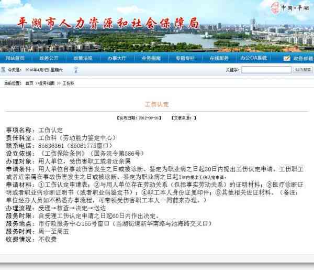Open the 在线服务 menu item
Viewport: 314px width, 270px height.
[x=219, y=58]
